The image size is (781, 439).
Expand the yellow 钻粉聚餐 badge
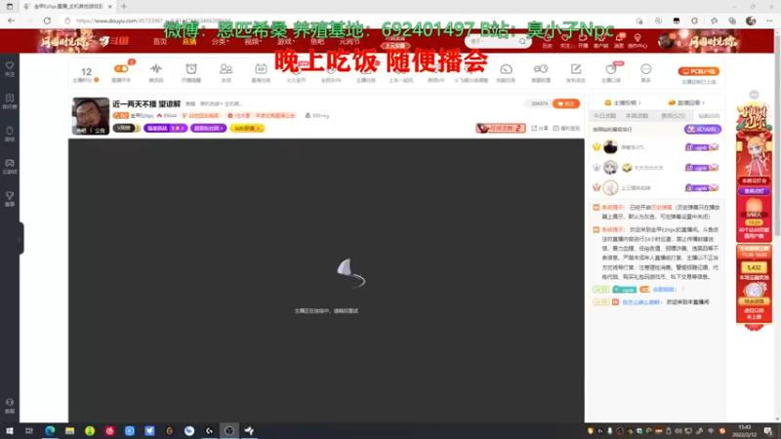click(x=247, y=128)
